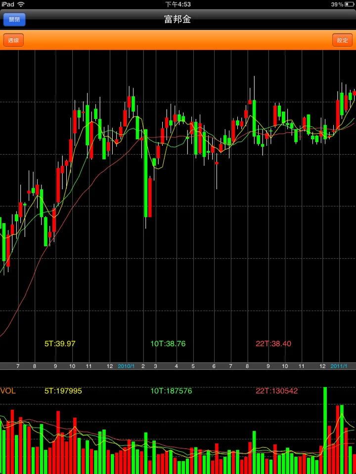Screen dimensions: 356x474
Task: Open the 設定 settings button
Action: (x=342, y=40)
